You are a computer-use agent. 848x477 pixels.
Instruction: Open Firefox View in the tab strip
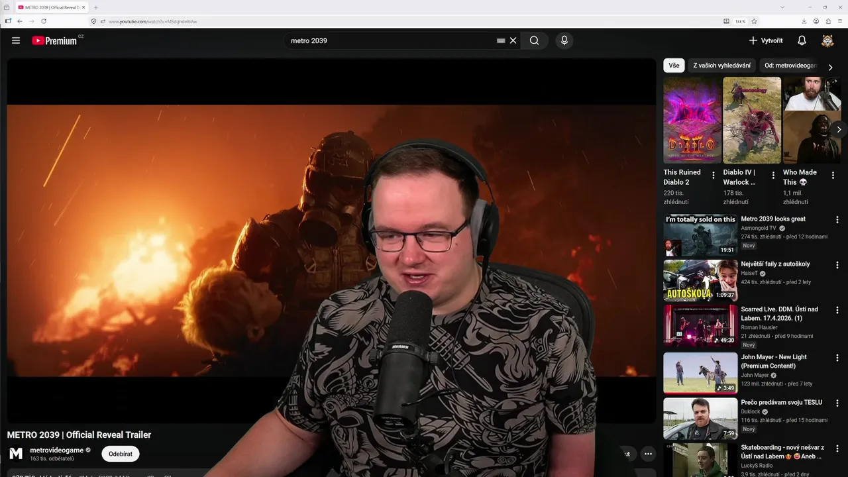coord(7,7)
